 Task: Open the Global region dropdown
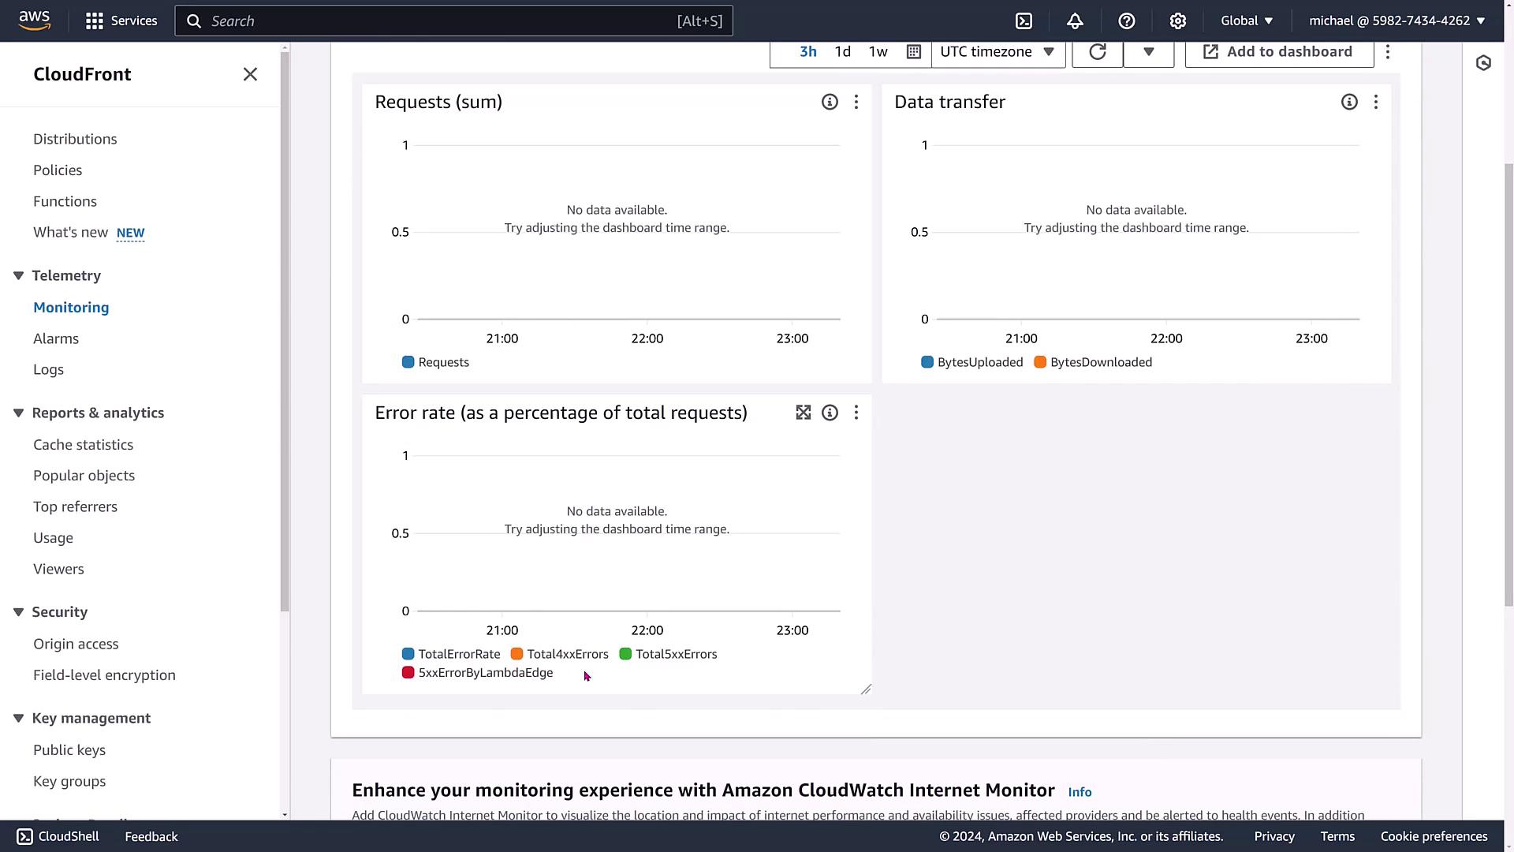1247,21
